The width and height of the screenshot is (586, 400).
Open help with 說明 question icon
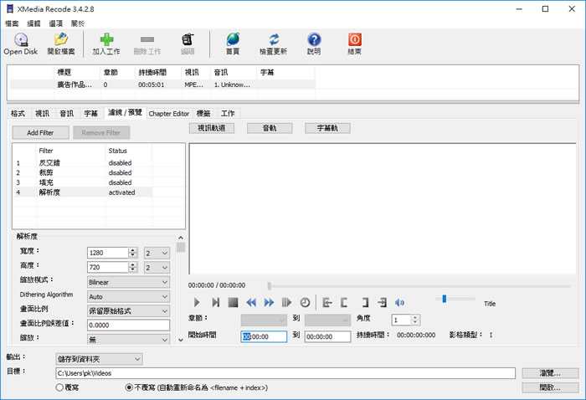(314, 44)
